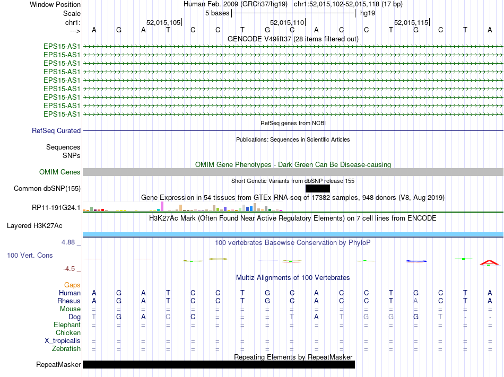Click the Mouse alignment row label
The height and width of the screenshot is (377, 504).
click(70, 309)
